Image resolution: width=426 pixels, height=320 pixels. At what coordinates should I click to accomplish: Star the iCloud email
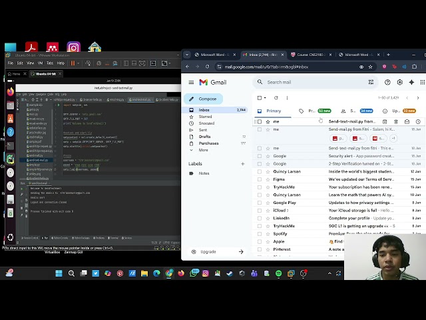[x=268, y=211]
